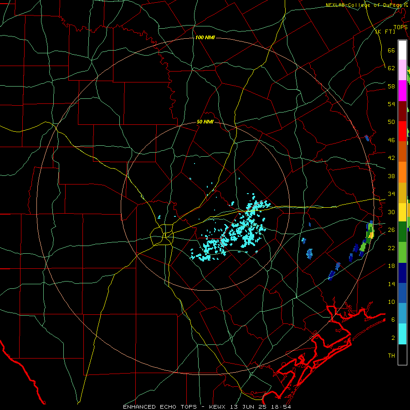Click the legend value 2

click(x=393, y=338)
